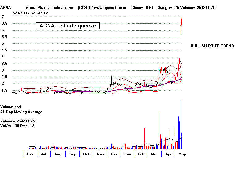Click the 7 price level on y-axis
247x185 pixels.
tap(2, 17)
